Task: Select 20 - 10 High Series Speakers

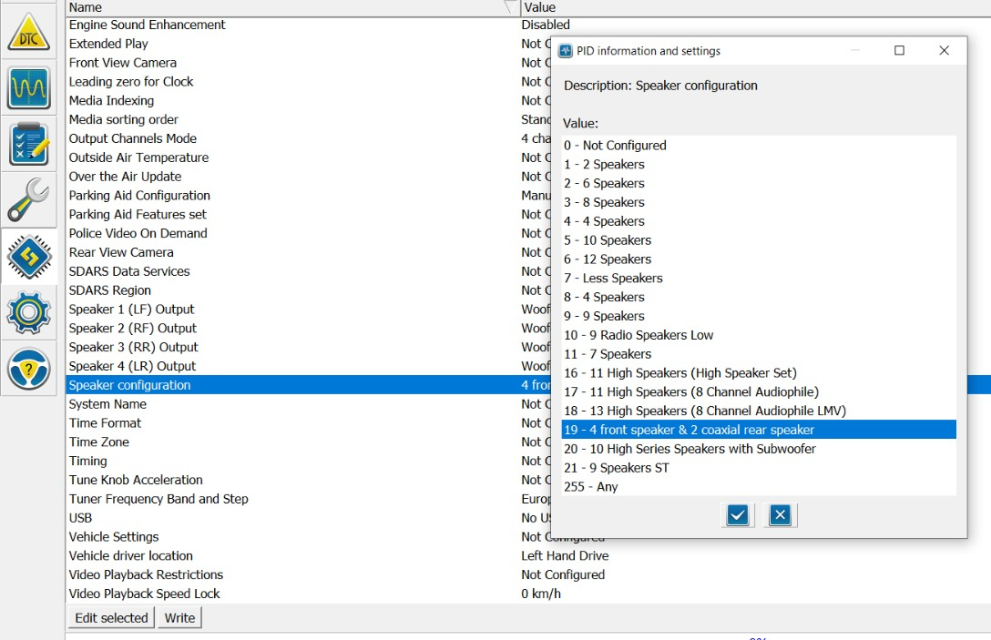Action: [x=759, y=449]
